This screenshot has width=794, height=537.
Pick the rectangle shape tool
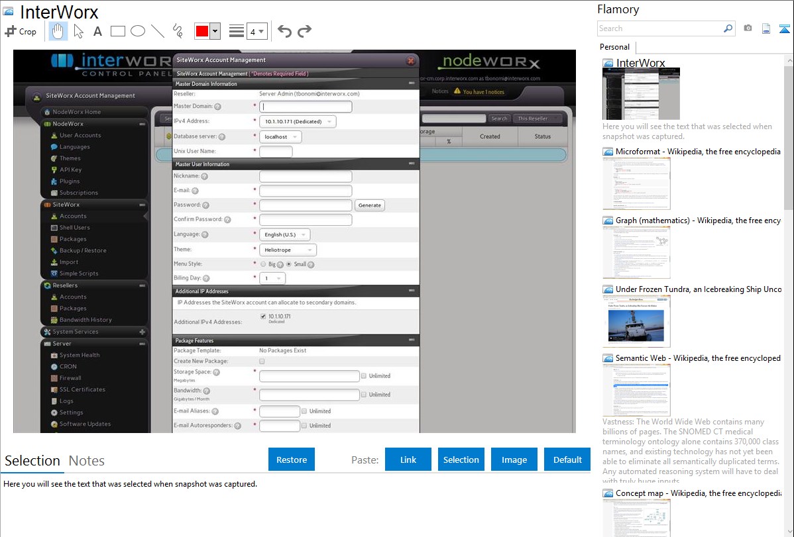(118, 31)
